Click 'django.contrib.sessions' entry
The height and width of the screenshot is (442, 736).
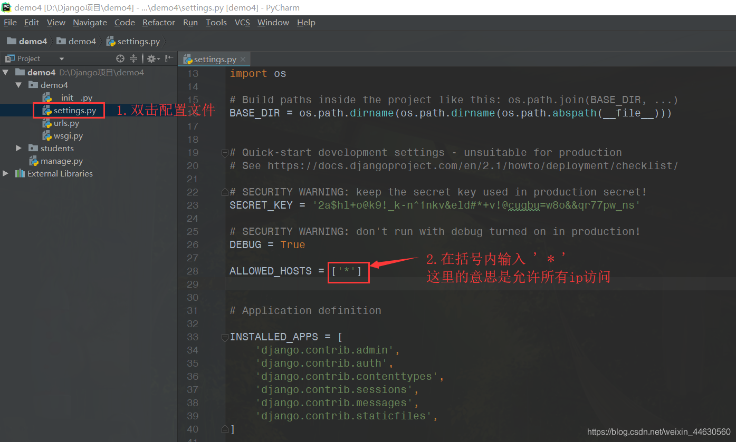(x=334, y=389)
